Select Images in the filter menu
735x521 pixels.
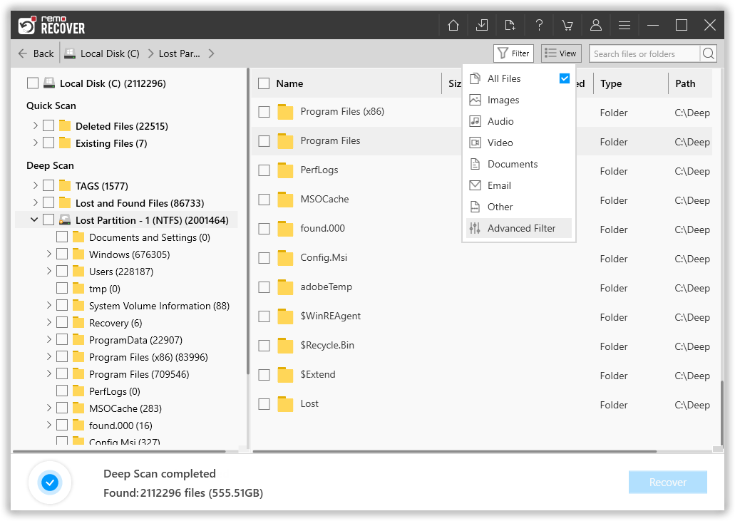coord(518,100)
